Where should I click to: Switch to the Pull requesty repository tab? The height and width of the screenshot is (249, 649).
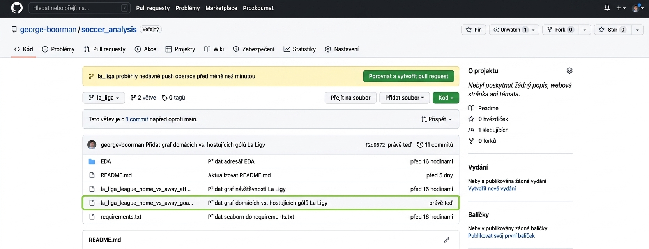(104, 49)
